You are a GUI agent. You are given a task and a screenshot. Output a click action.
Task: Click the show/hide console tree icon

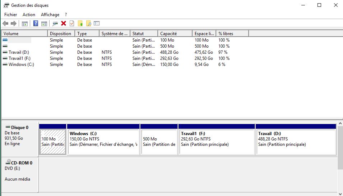click(x=25, y=24)
